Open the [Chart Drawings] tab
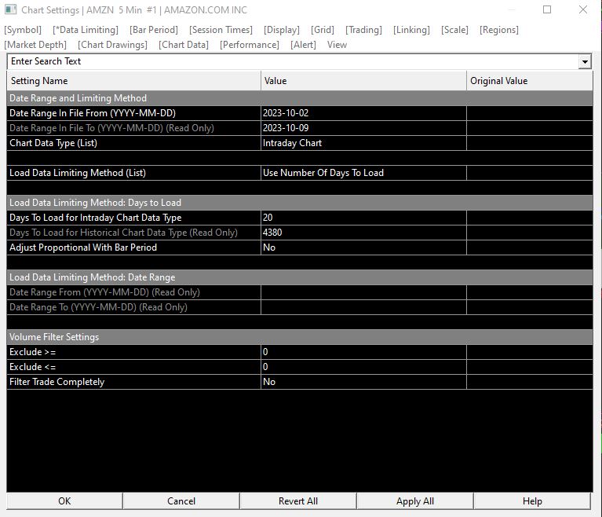Screen dimensions: 602x517 tap(112, 45)
